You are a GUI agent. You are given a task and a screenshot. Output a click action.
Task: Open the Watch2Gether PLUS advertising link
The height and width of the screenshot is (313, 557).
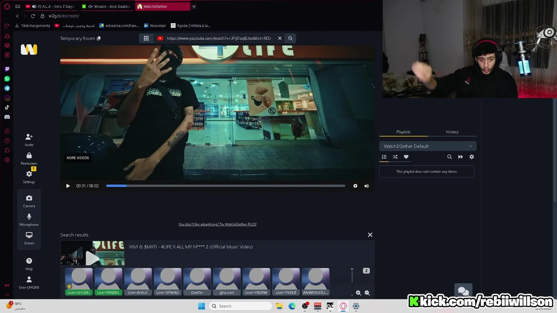coord(217,224)
